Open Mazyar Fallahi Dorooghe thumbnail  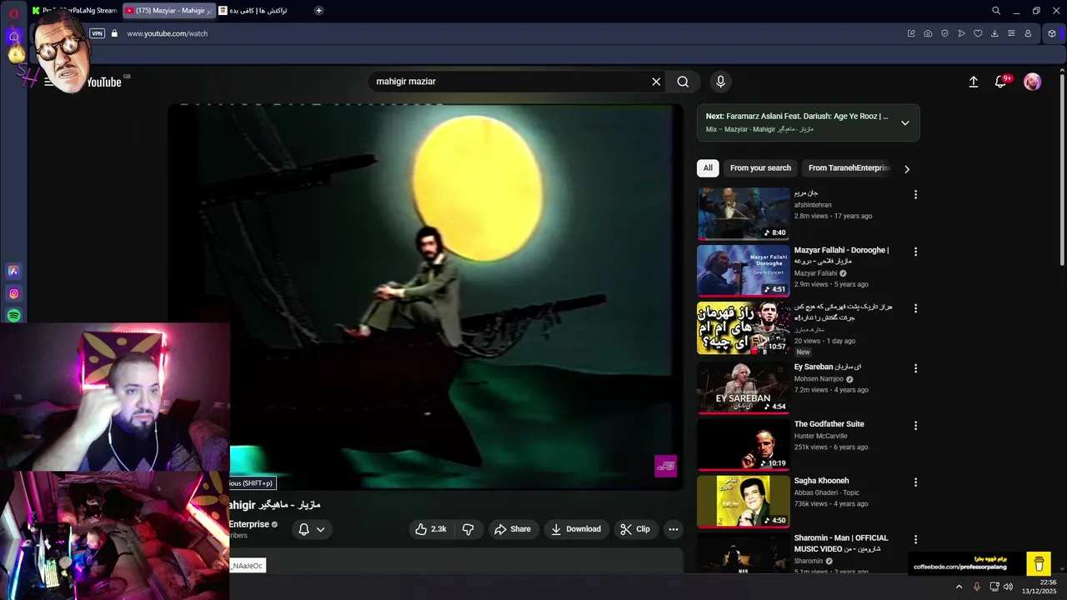[744, 271]
